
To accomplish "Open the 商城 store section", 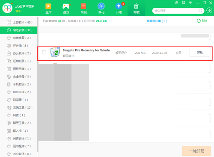I will [83, 9].
